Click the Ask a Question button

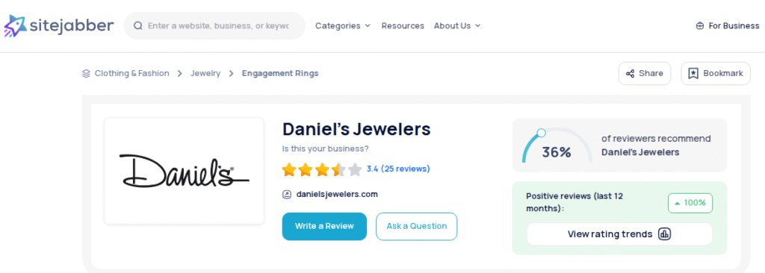coord(417,226)
